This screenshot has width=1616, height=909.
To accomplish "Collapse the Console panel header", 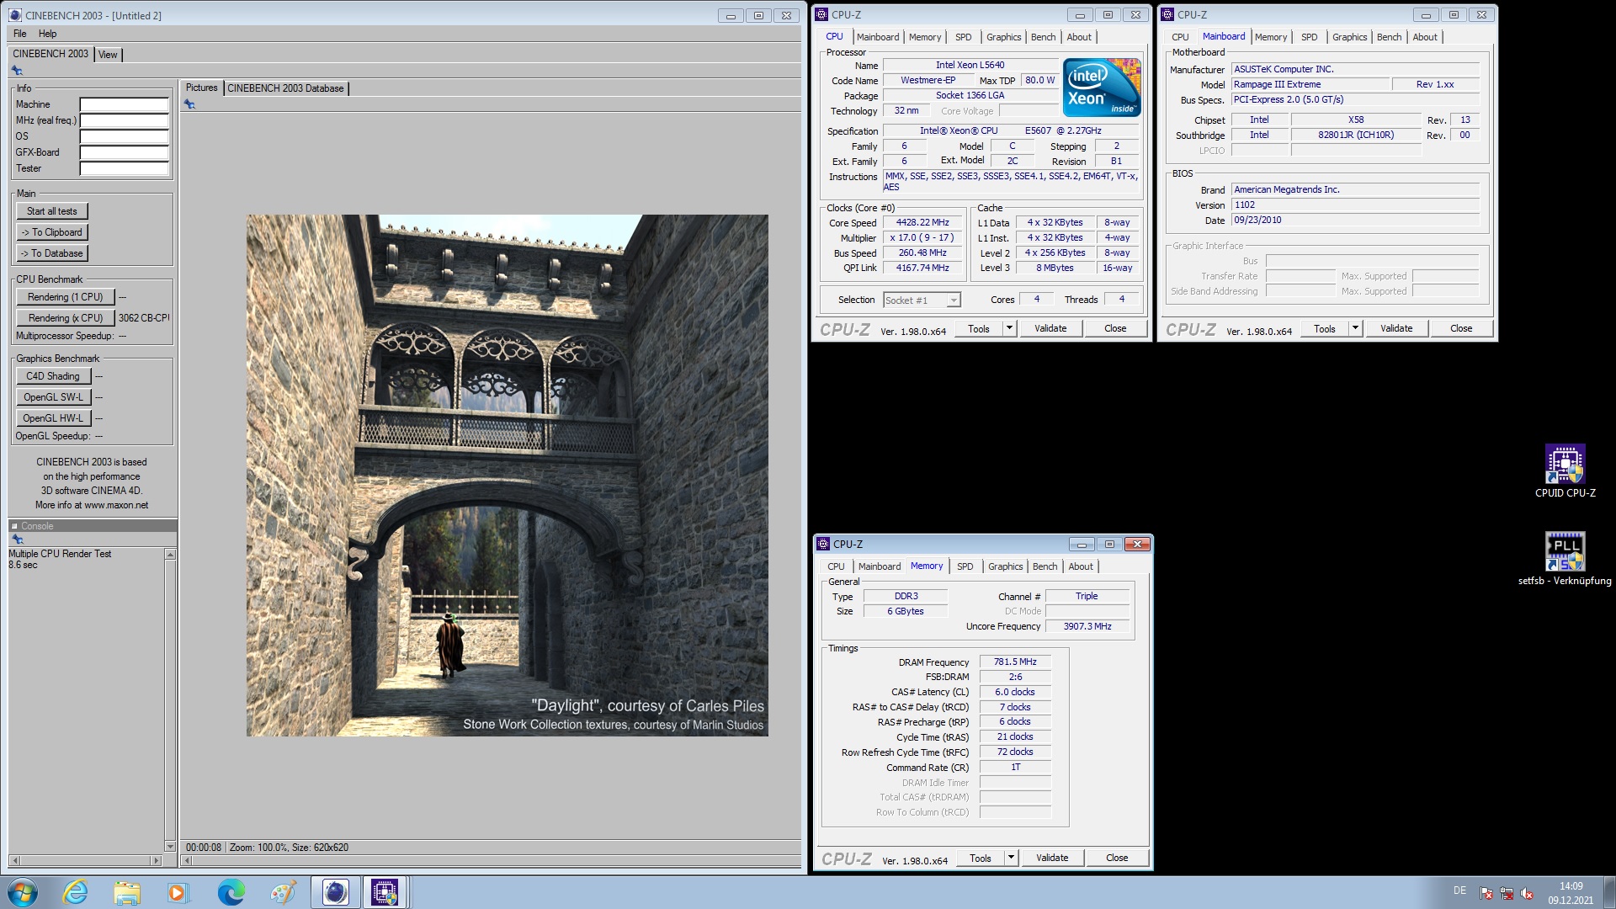I will [14, 526].
